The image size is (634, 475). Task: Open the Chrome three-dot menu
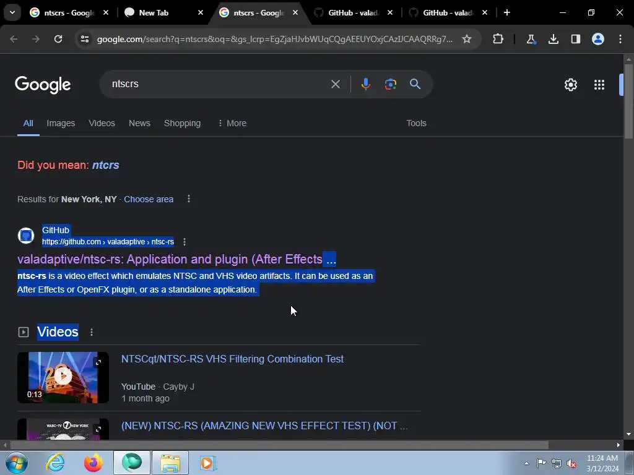[x=620, y=39]
